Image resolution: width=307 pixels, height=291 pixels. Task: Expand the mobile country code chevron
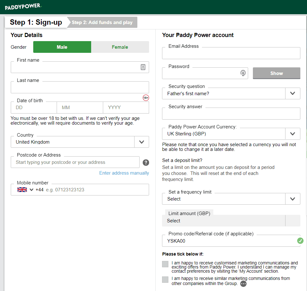click(x=31, y=190)
